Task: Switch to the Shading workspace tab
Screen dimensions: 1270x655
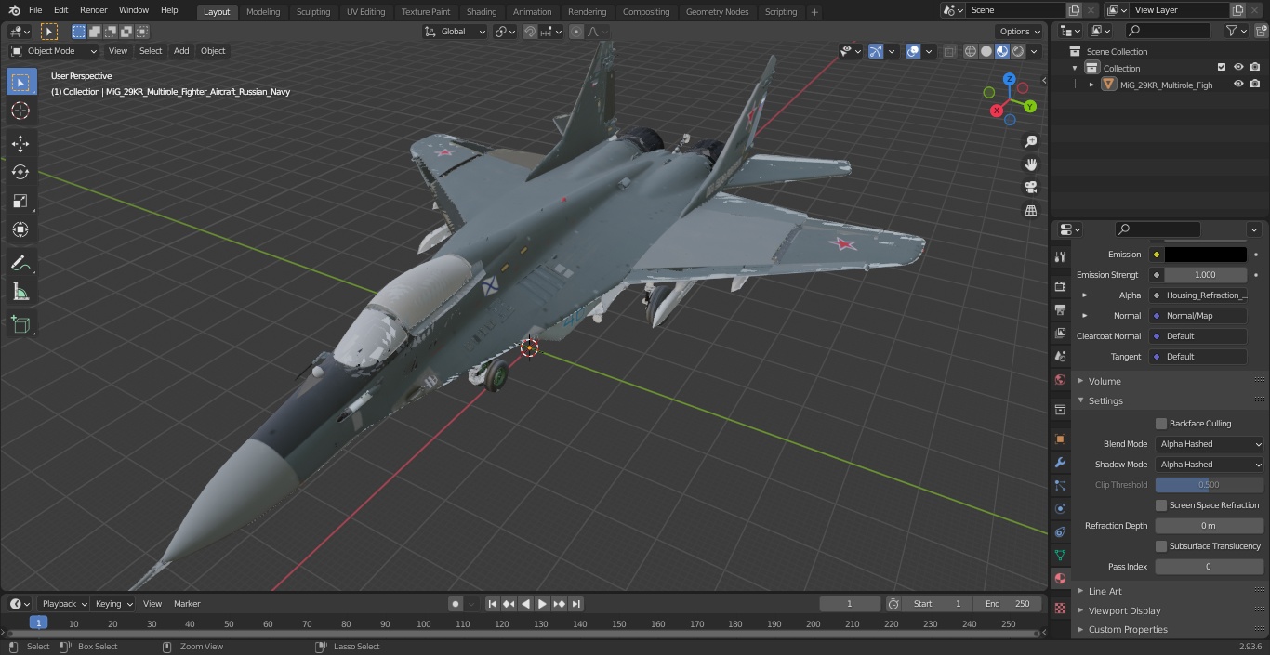Action: tap(482, 11)
